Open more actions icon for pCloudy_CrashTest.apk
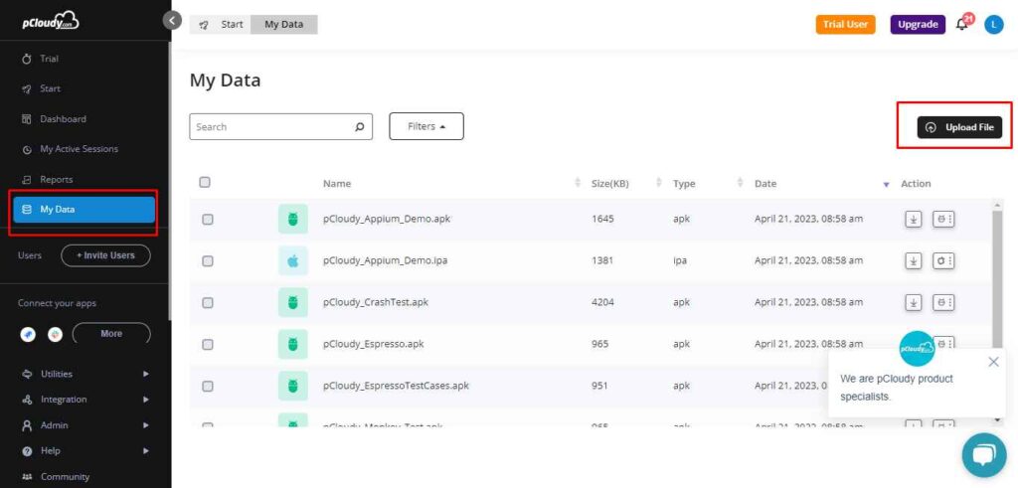 tap(944, 302)
